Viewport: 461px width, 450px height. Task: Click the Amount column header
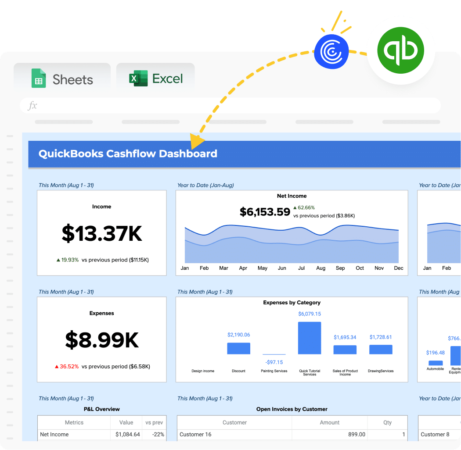[329, 422]
